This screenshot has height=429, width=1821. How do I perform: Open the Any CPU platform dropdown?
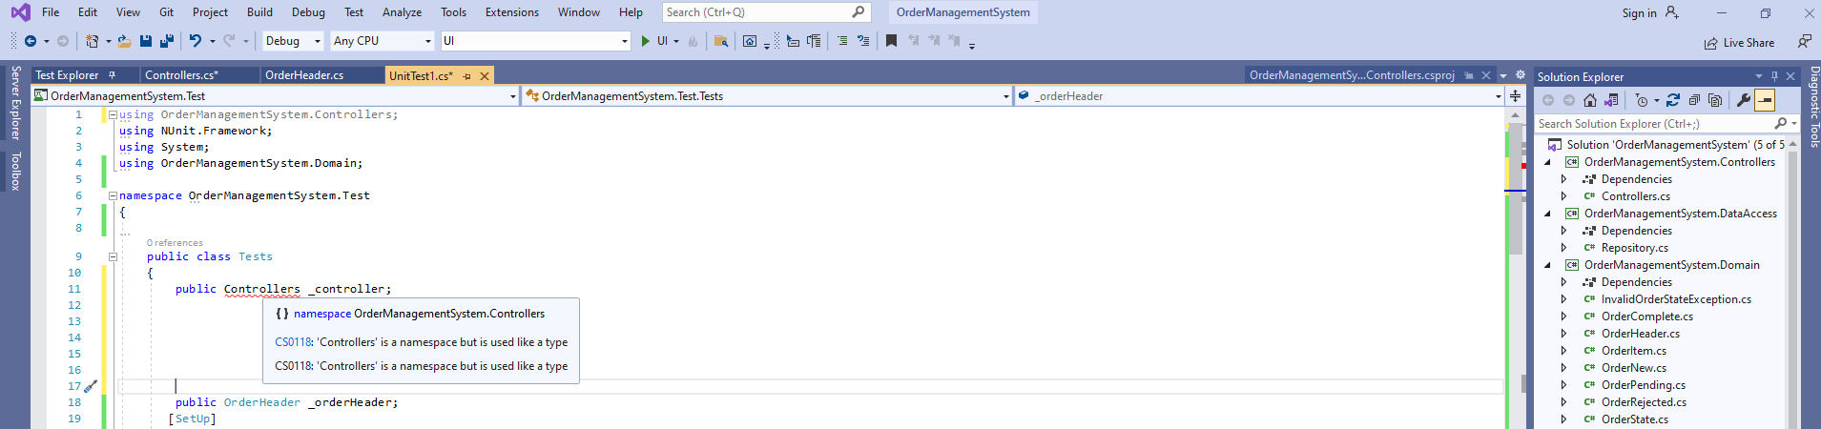pos(382,41)
